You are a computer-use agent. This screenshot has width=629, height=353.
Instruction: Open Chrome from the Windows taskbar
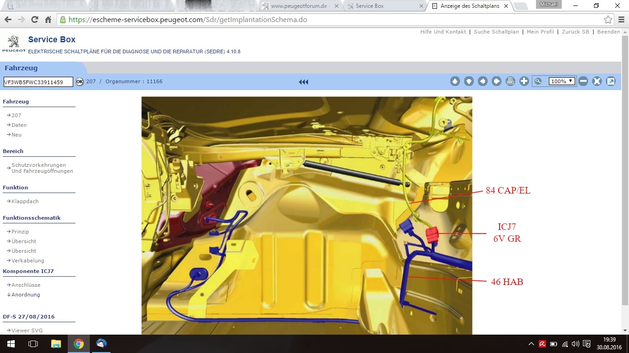coord(79,344)
